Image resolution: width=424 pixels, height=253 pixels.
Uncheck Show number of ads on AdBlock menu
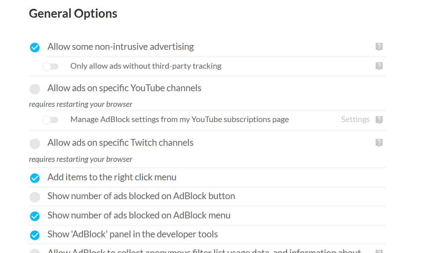click(x=35, y=216)
